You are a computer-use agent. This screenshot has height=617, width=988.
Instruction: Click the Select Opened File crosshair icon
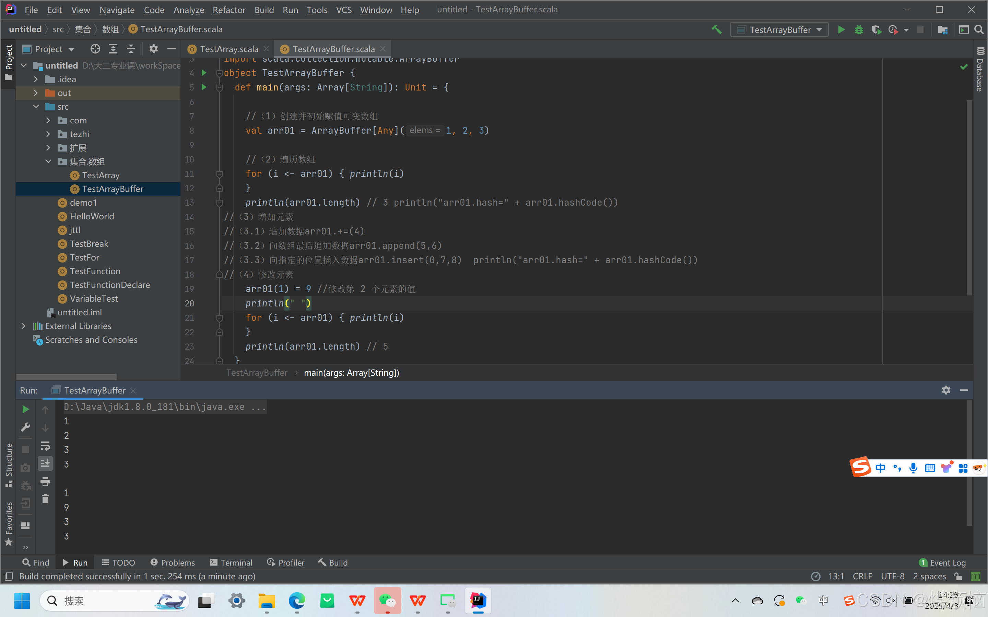(95, 49)
